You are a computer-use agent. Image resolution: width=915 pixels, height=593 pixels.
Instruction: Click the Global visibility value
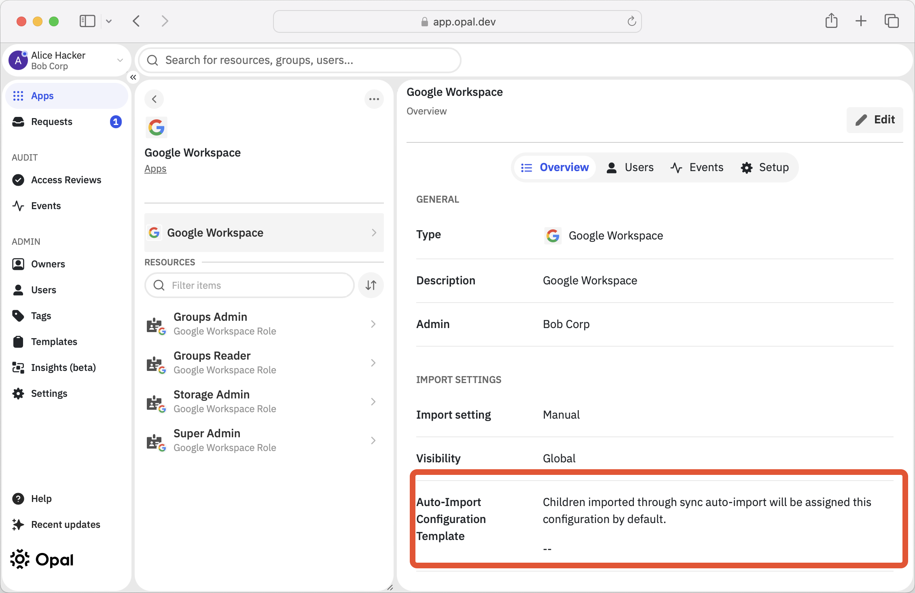coord(559,459)
